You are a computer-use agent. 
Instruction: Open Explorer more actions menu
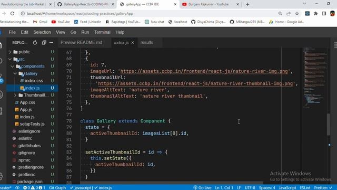[x=51, y=43]
